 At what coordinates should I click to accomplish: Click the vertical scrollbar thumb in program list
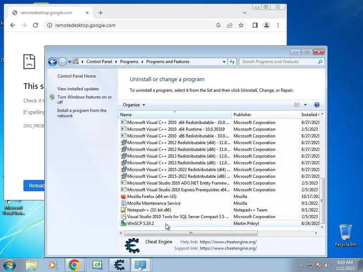point(322,201)
